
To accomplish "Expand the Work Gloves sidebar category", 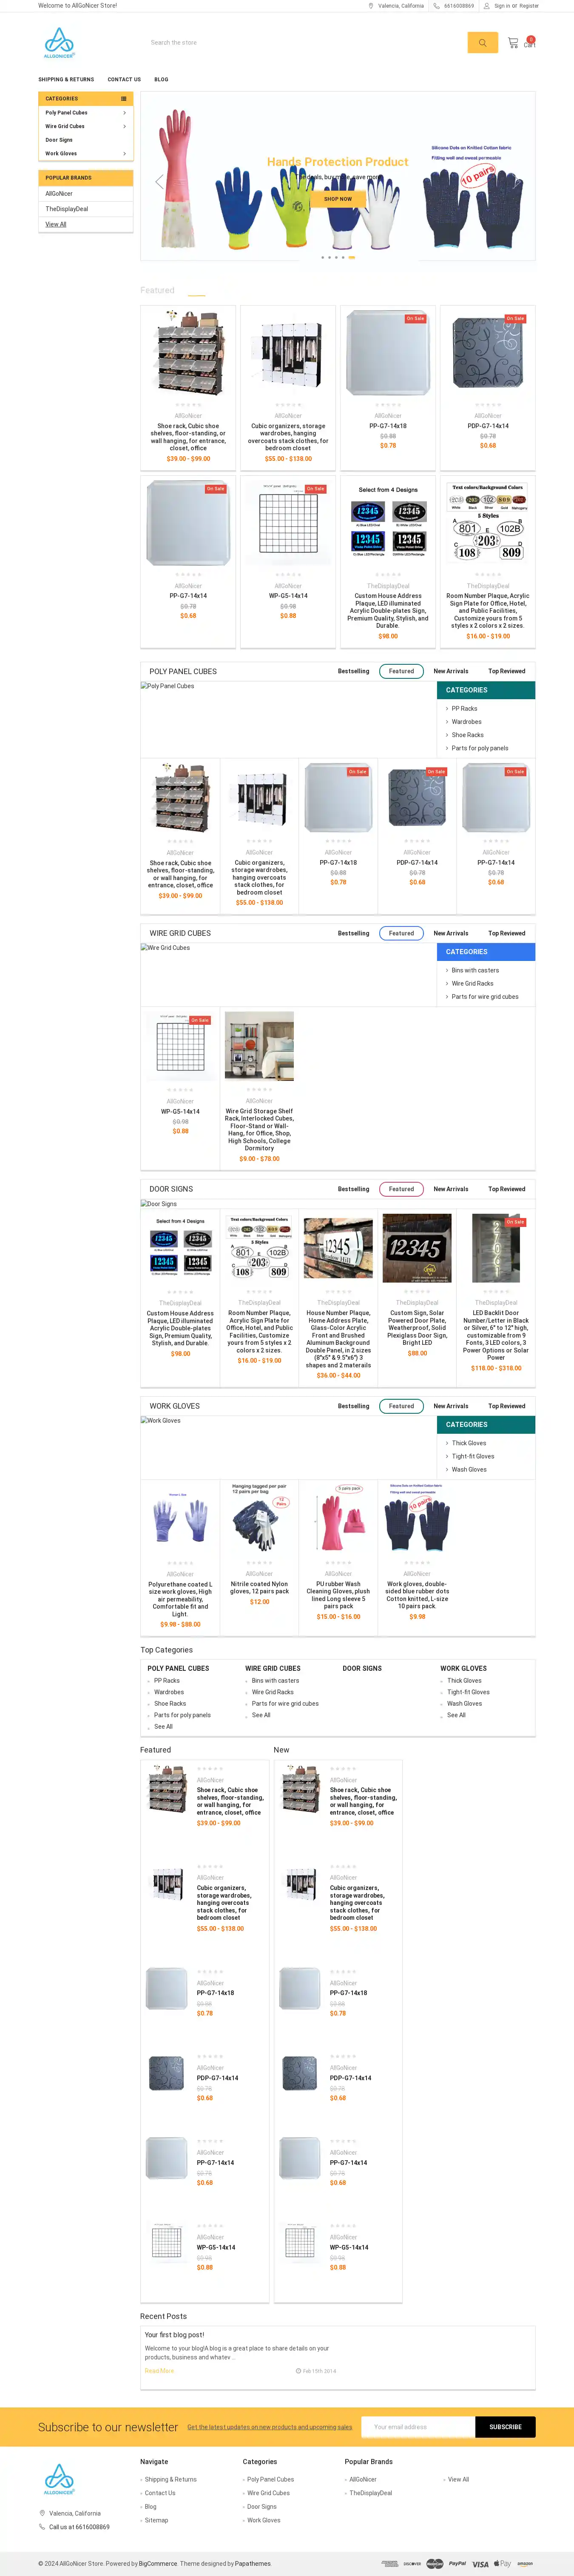I will (125, 154).
